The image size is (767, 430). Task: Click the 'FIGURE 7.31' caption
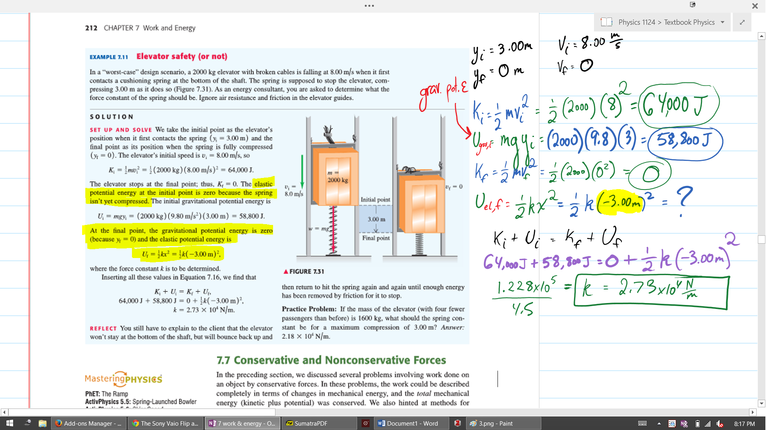click(x=304, y=271)
